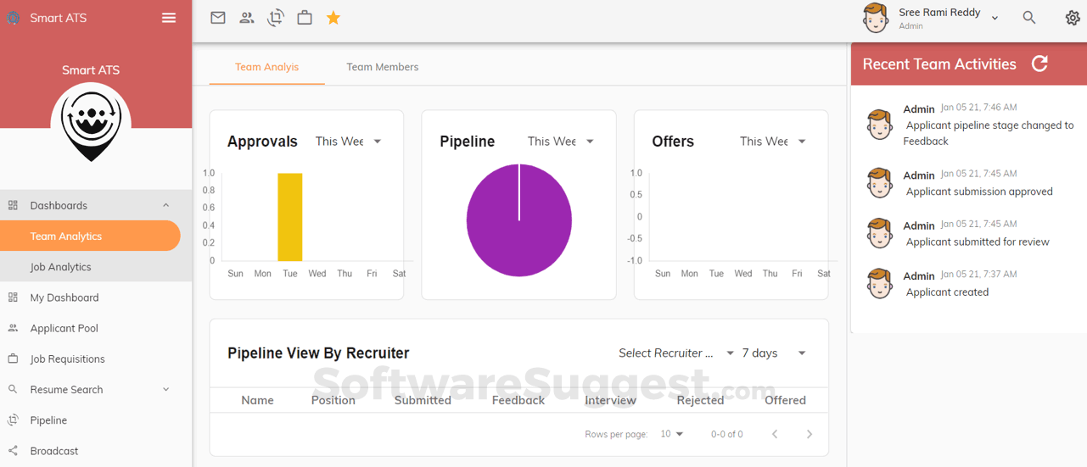The height and width of the screenshot is (467, 1087).
Task: Toggle the hamburger sidebar menu
Action: click(x=169, y=18)
